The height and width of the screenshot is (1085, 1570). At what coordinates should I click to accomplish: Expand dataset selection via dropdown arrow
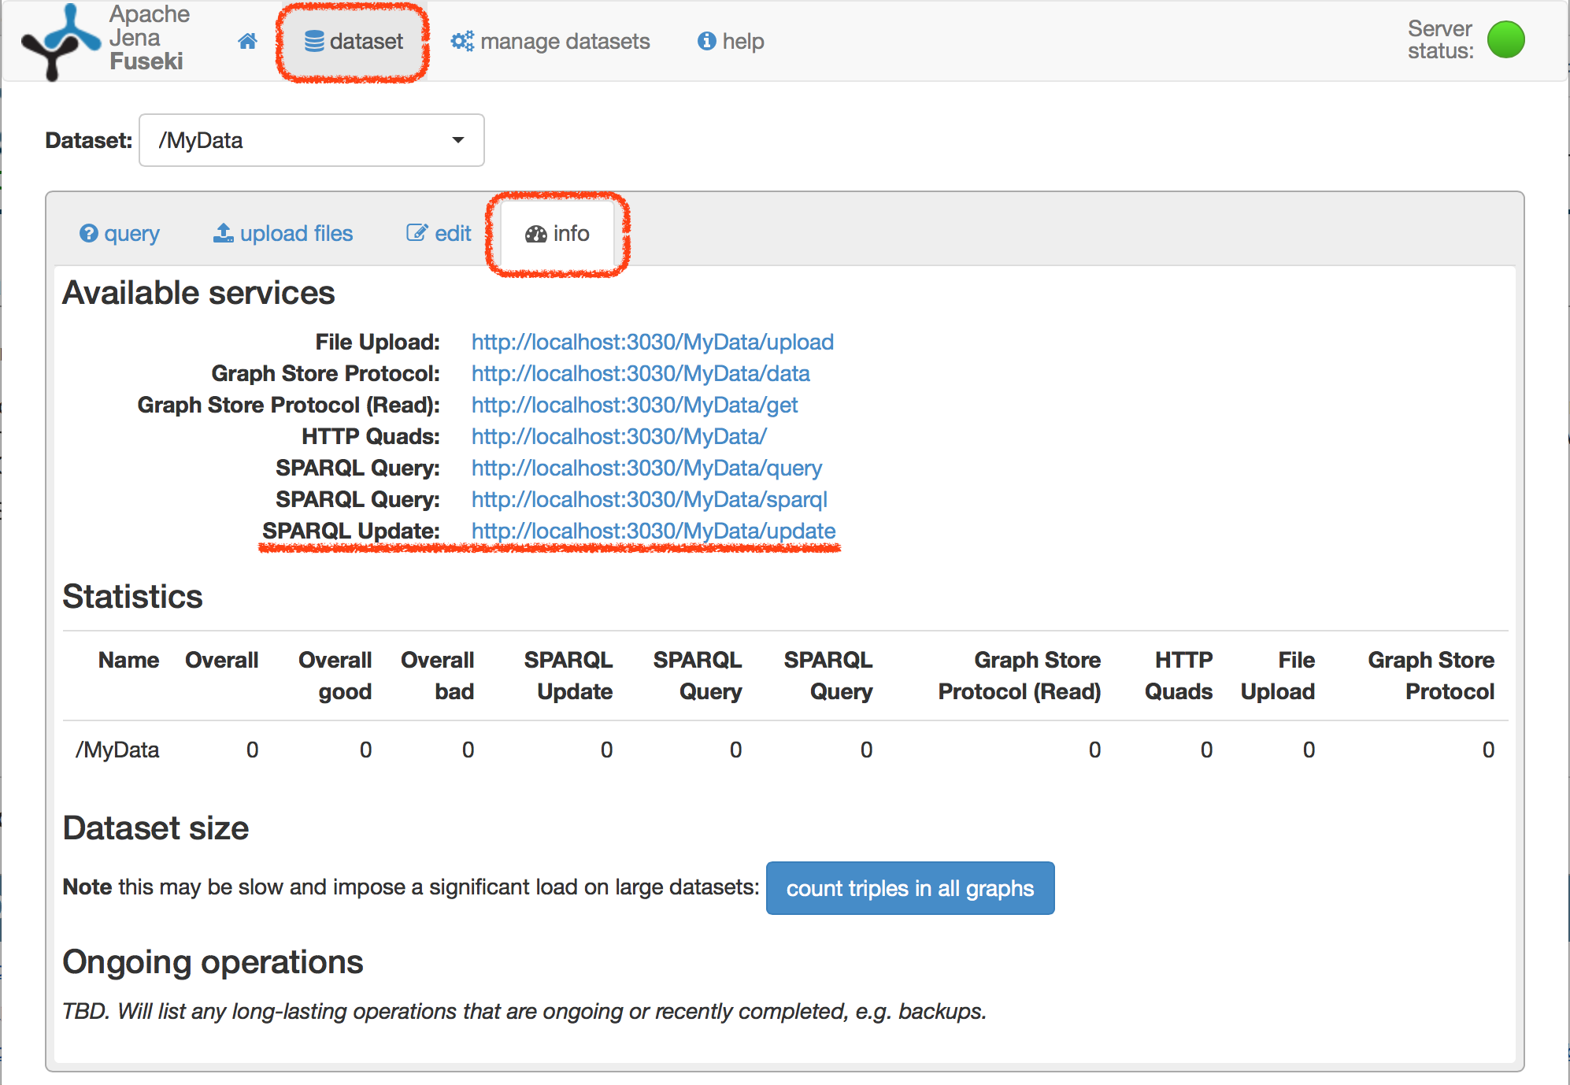(x=457, y=140)
